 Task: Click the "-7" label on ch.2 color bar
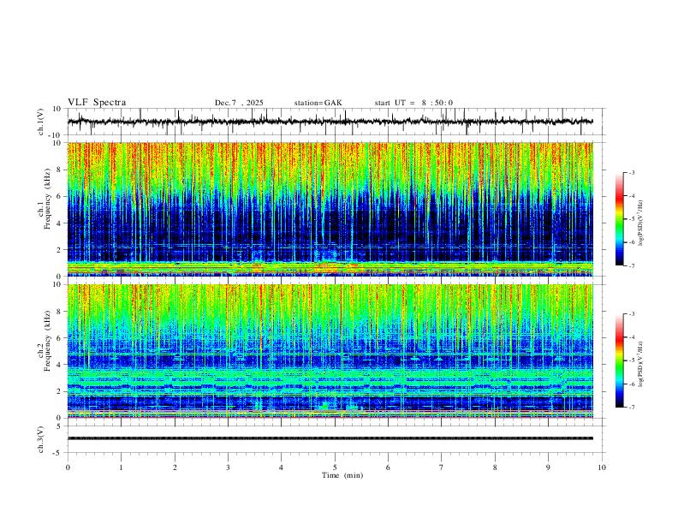tap(631, 408)
